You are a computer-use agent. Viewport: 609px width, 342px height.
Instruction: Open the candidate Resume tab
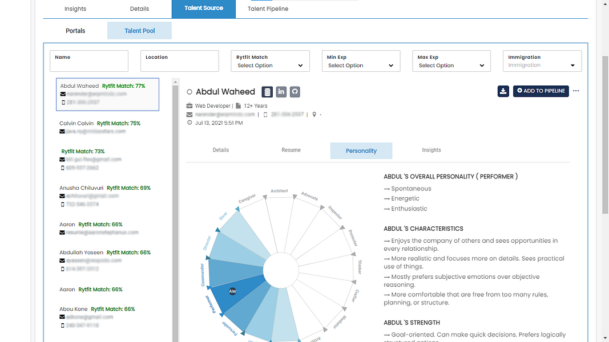pos(291,150)
